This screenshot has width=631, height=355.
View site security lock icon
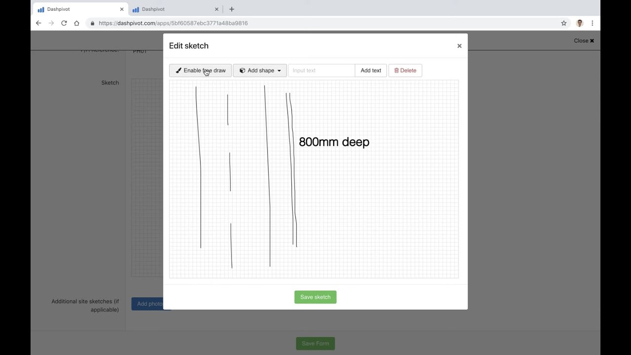pos(92,23)
